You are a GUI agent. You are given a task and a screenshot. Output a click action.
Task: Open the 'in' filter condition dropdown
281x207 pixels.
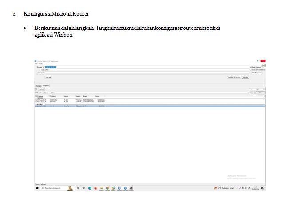click(x=52, y=93)
